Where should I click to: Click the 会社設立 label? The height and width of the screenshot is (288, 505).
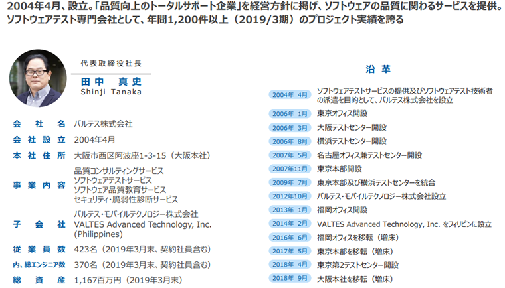[x=39, y=140]
